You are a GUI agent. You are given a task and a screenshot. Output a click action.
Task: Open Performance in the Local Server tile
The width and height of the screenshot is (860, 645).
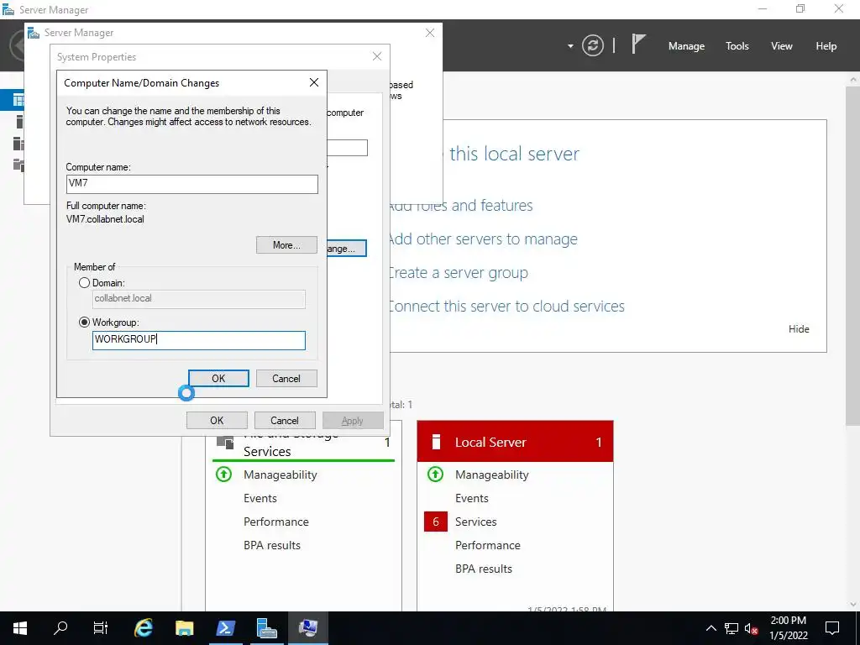[488, 546]
